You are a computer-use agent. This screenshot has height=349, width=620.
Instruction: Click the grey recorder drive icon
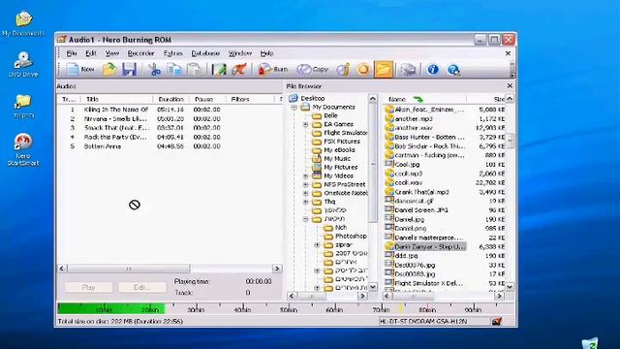[408, 69]
